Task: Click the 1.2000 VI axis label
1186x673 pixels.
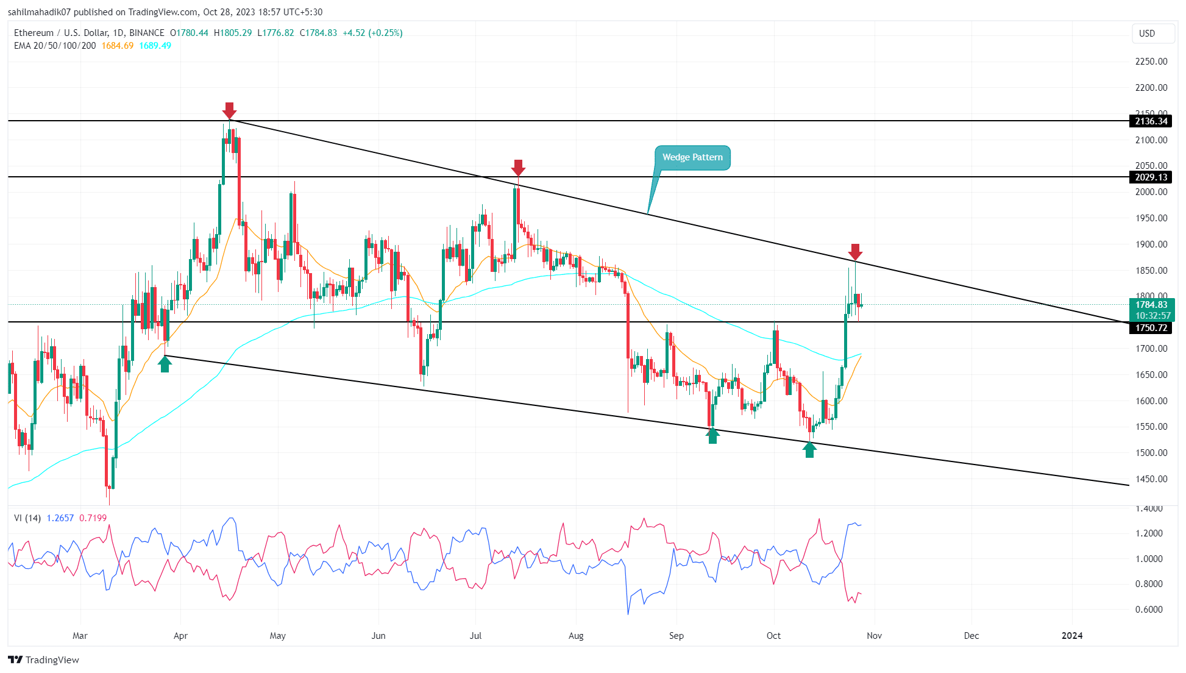Action: point(1149,533)
